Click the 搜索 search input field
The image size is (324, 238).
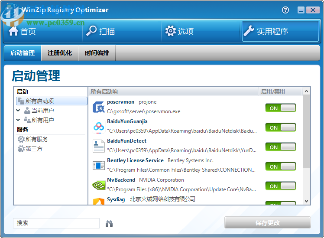56,223
